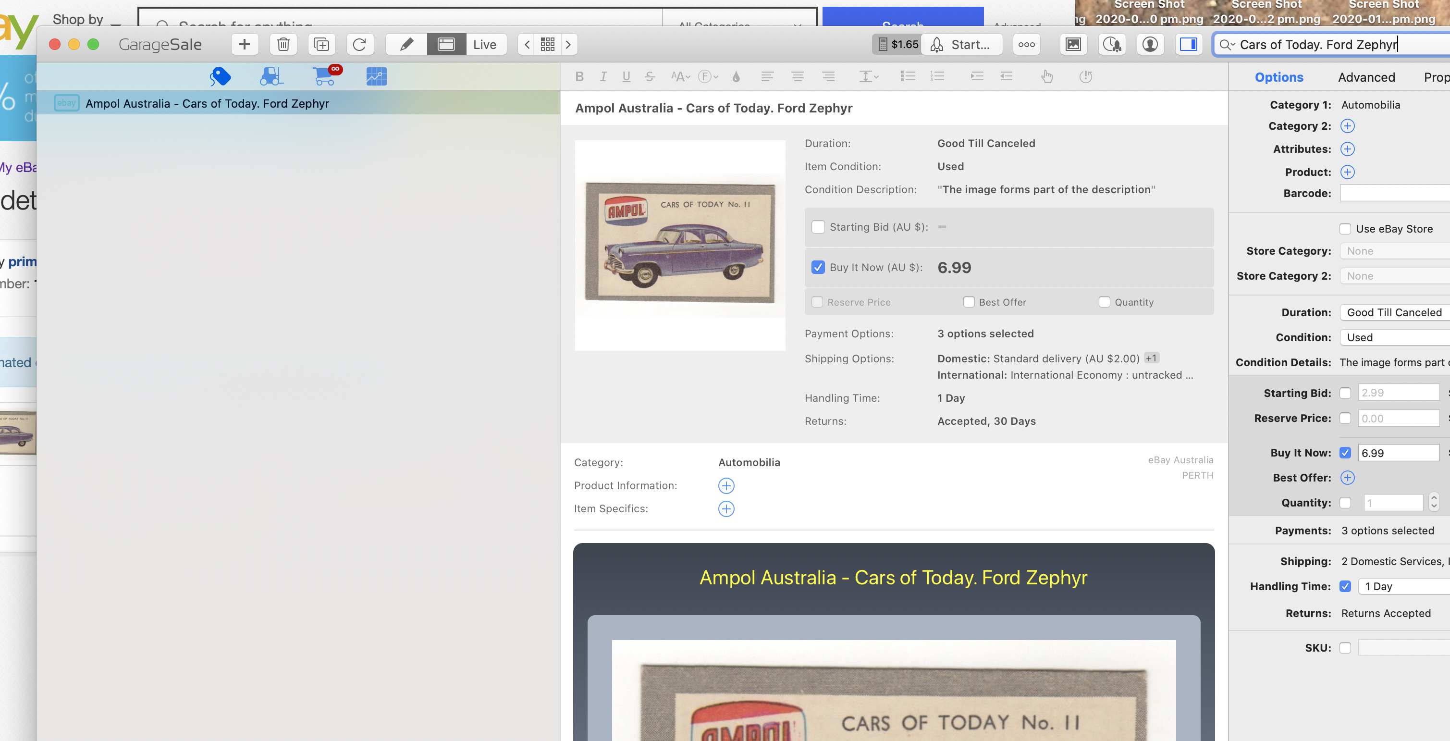This screenshot has height=741, width=1450.
Task: Toggle Use eBay Store checkbox
Action: pos(1345,229)
